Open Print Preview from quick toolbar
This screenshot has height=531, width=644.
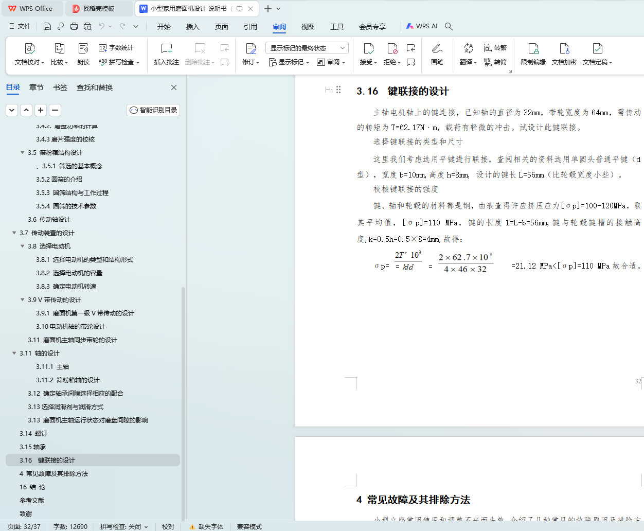tap(87, 26)
